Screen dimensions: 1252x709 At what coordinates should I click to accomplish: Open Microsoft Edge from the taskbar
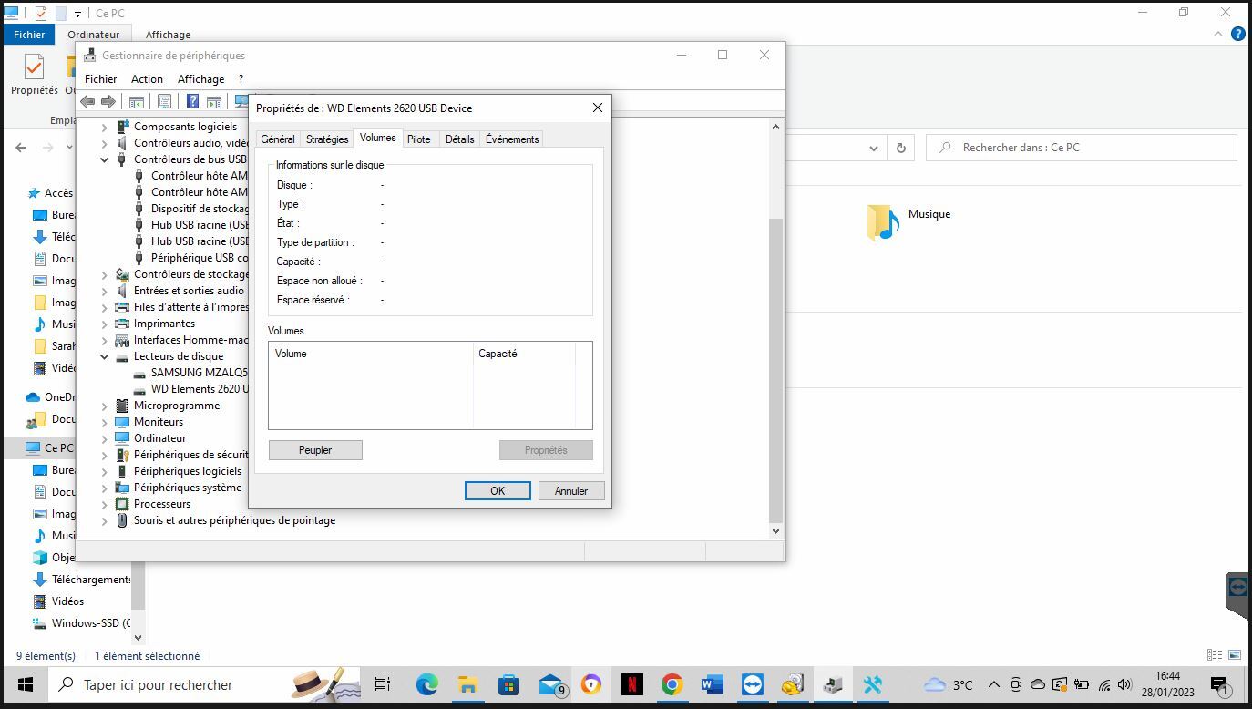426,684
